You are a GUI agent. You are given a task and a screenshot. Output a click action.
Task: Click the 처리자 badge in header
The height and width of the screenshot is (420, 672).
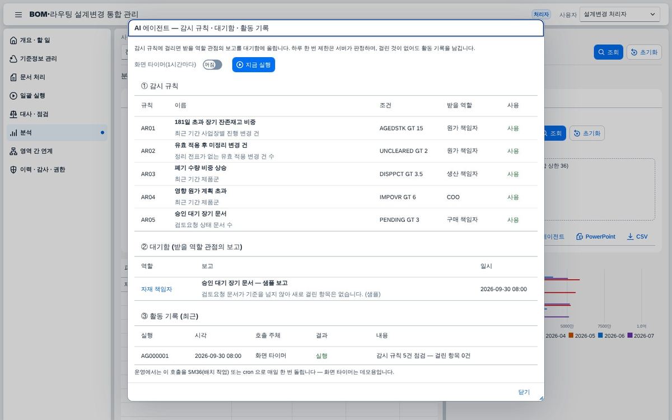coord(541,15)
